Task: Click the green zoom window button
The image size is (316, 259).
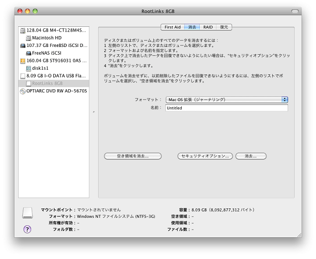Action: coord(35,11)
